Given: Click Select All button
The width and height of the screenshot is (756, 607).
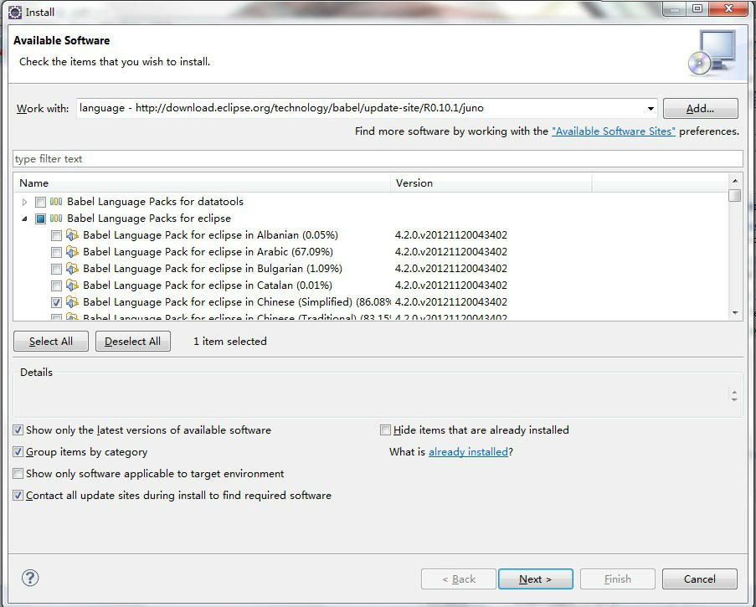Looking at the screenshot, I should click(x=50, y=342).
